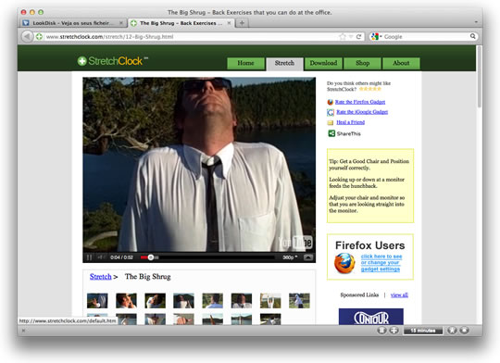Open the Google search engine dropdown
500x363 pixels.
377,37
